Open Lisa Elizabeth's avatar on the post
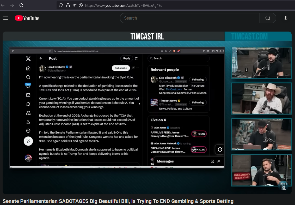The height and width of the screenshot is (205, 295). click(42, 69)
